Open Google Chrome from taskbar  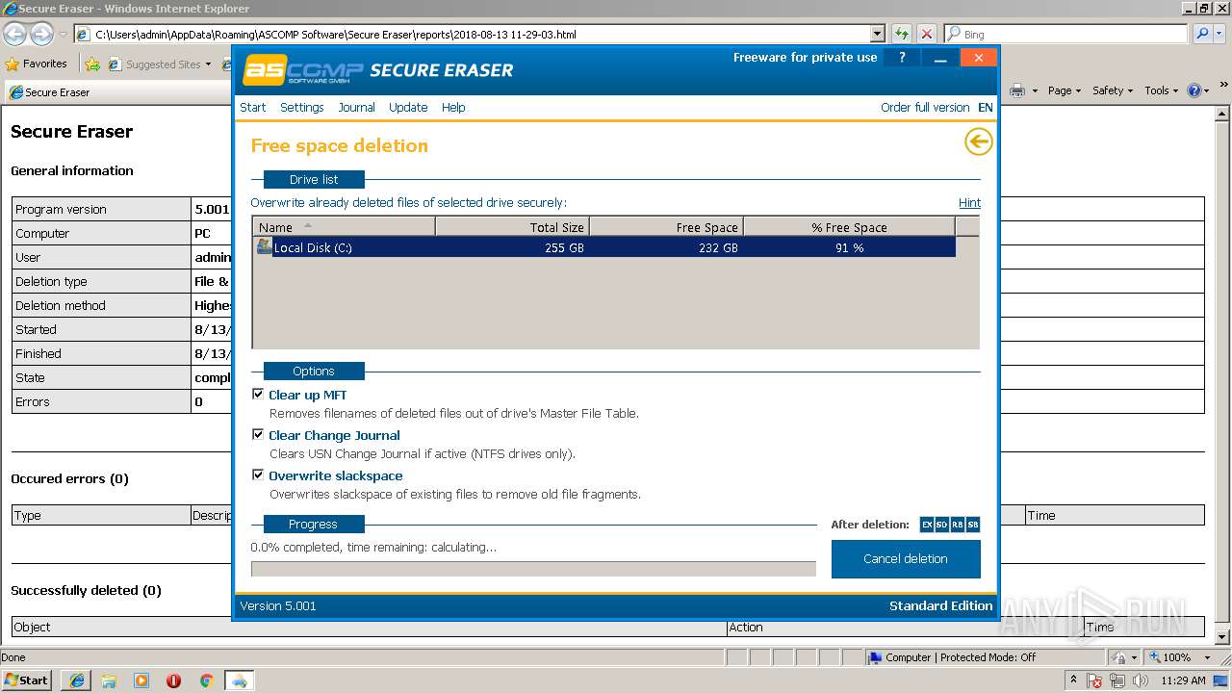click(206, 680)
